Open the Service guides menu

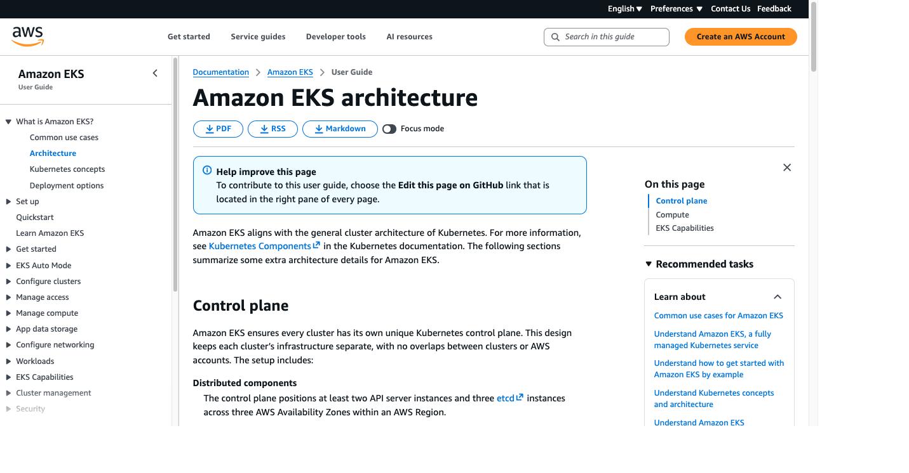(258, 37)
